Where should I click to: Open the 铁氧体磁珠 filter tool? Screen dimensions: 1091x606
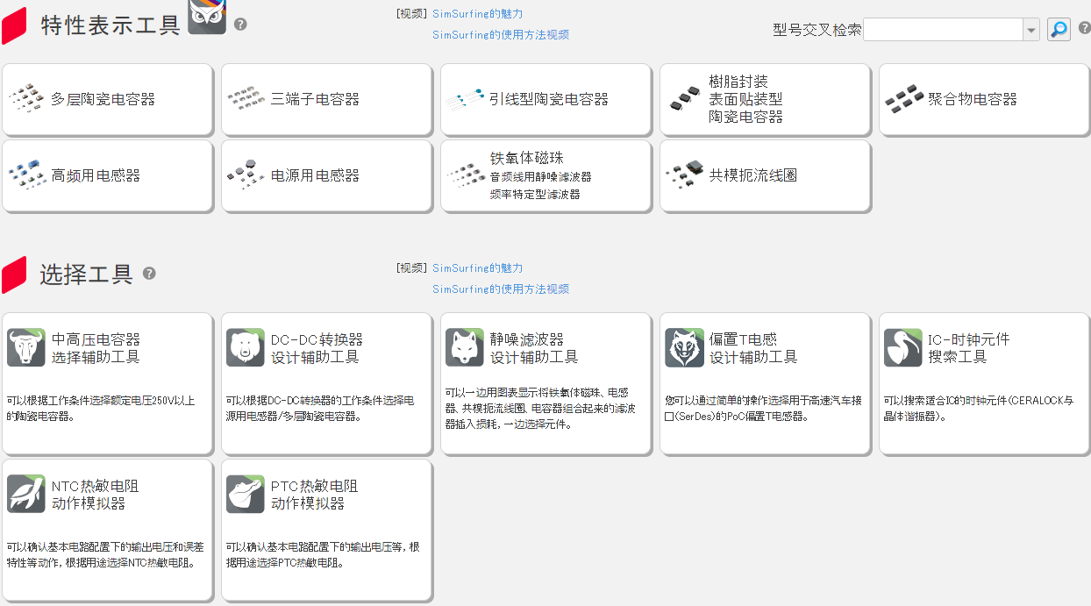(545, 175)
